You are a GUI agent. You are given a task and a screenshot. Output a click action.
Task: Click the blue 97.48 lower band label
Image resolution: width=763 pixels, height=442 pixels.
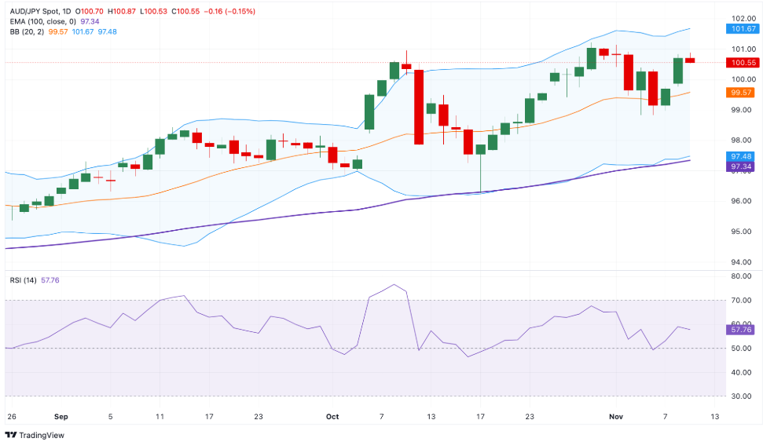click(x=743, y=156)
